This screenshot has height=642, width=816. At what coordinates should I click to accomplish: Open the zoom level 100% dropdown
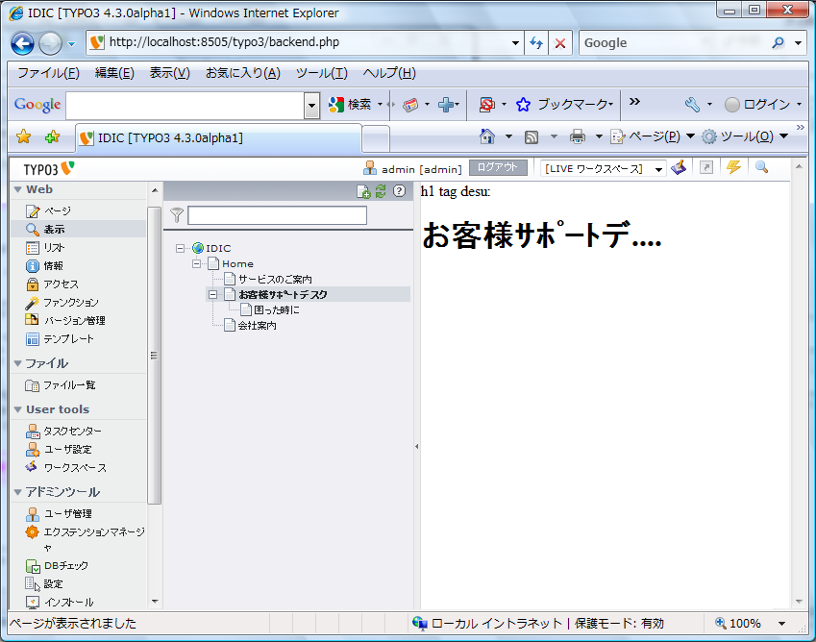pos(781,624)
